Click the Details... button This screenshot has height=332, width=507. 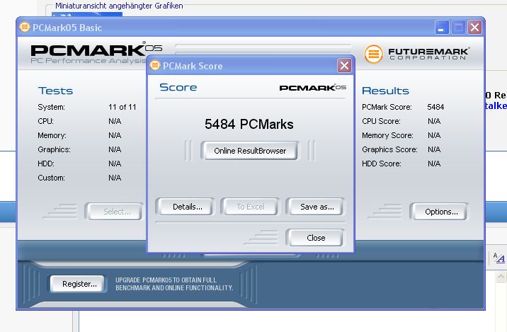click(x=185, y=207)
